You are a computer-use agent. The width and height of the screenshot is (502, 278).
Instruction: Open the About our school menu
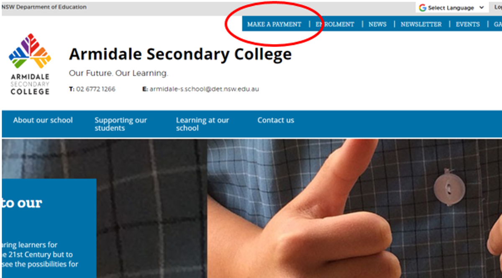tap(43, 120)
